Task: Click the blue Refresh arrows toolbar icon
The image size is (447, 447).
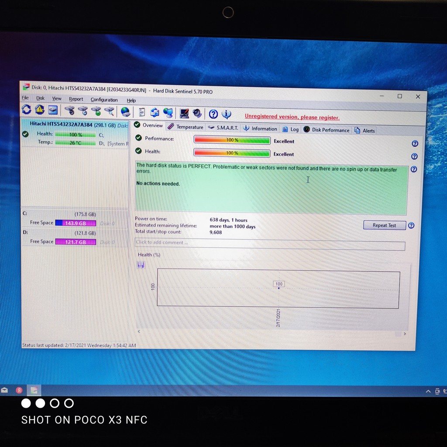Action: tap(27, 110)
